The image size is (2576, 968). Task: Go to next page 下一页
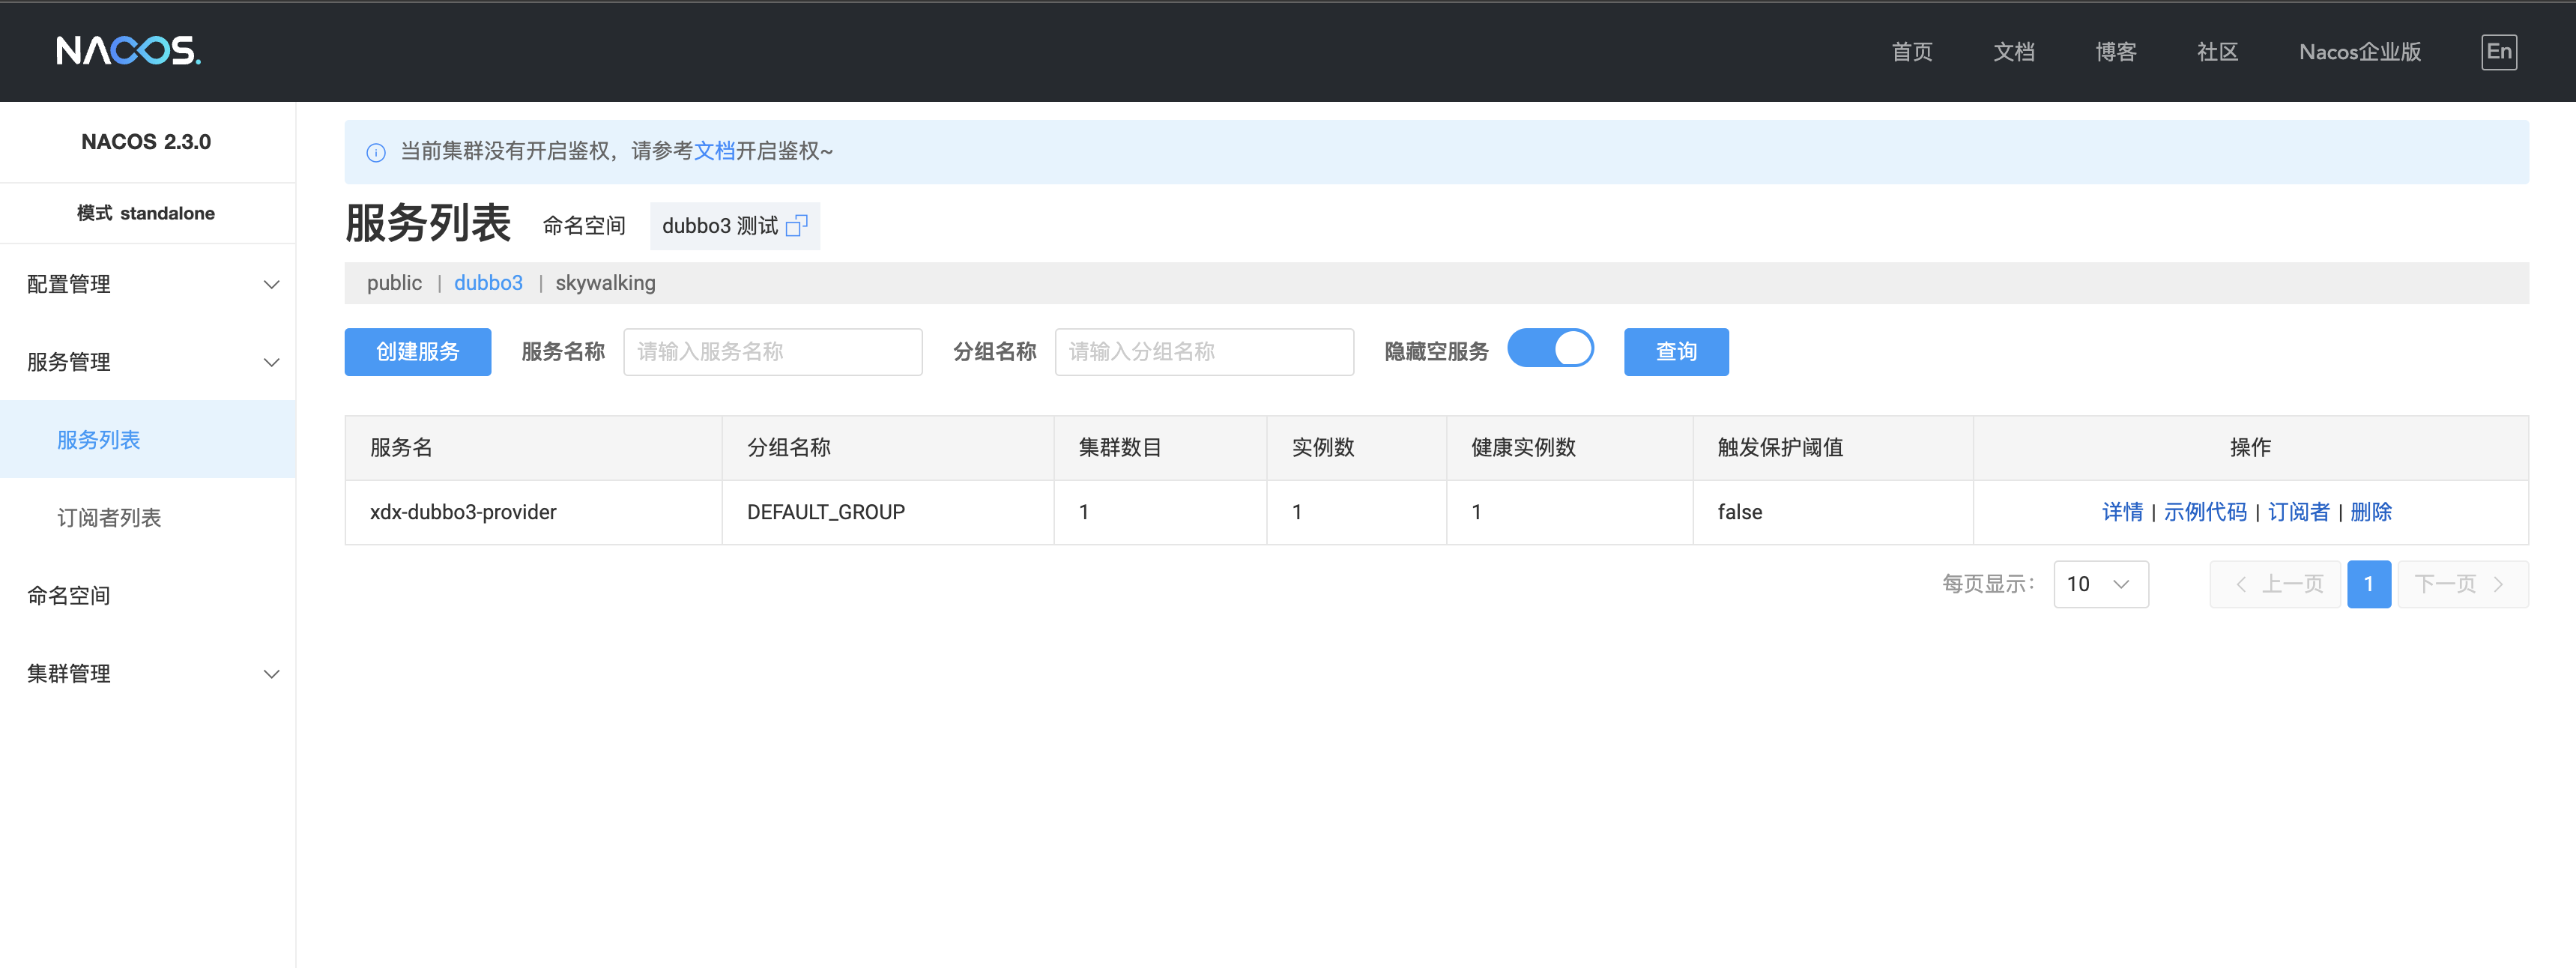tap(2461, 584)
